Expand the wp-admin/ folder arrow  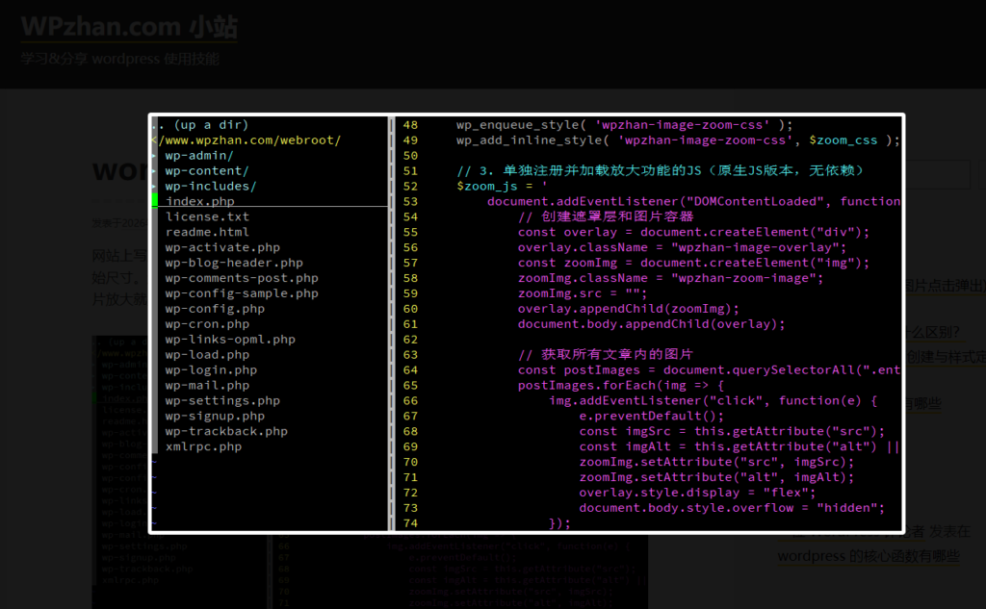155,156
